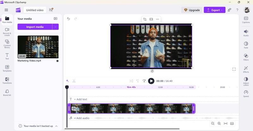Open the Brand kit tab
253x131 pixels.
pos(7,93)
